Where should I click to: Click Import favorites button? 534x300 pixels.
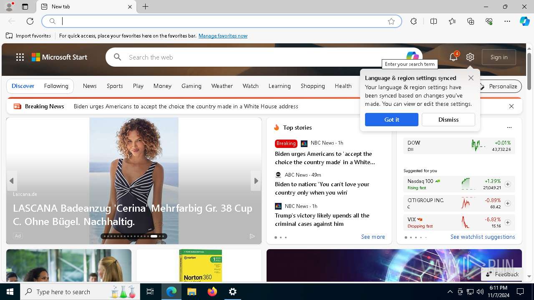click(28, 36)
